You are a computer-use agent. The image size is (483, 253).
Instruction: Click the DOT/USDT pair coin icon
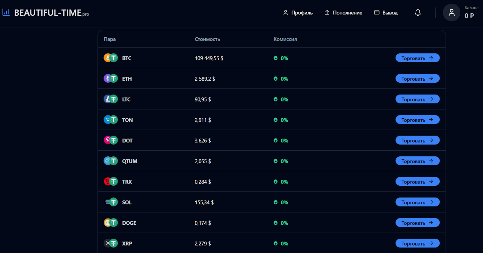coord(111,140)
